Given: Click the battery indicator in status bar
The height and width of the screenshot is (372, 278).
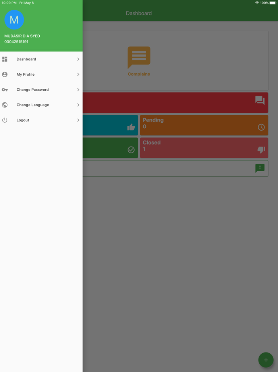Looking at the screenshot, I should (273, 3).
